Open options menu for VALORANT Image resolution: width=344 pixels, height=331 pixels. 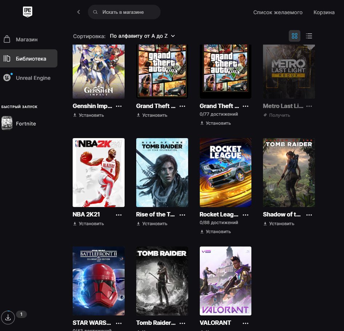coord(246,323)
